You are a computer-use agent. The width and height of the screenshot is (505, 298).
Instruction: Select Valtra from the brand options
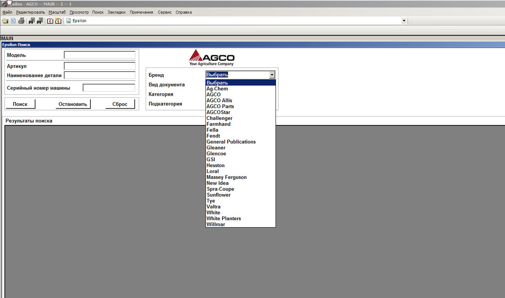click(x=213, y=207)
